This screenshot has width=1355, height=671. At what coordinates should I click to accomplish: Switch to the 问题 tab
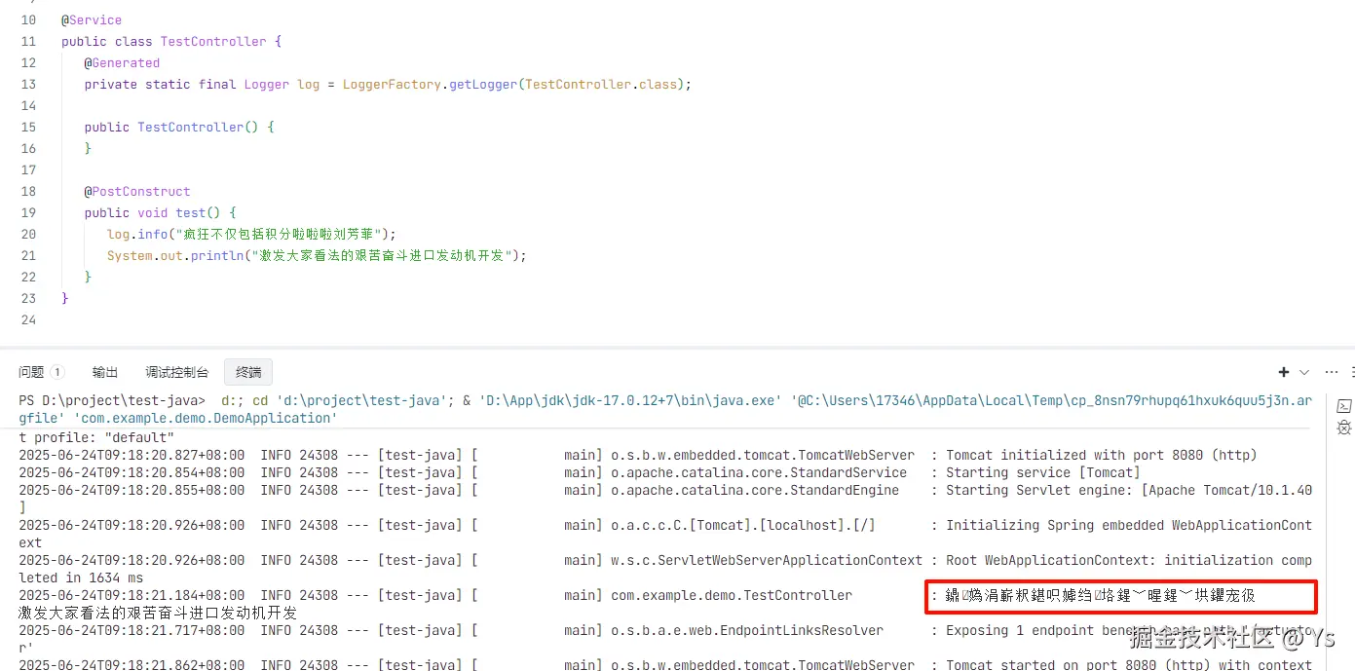point(31,372)
